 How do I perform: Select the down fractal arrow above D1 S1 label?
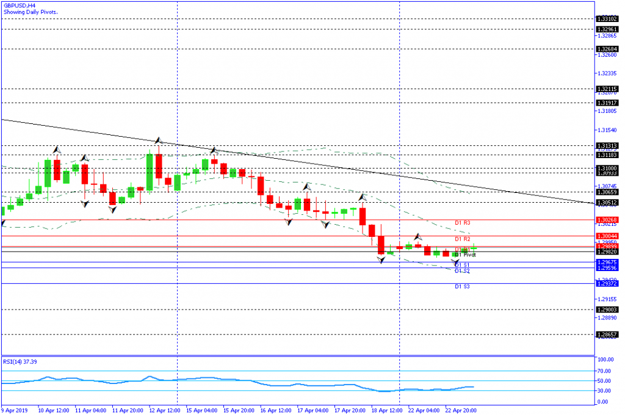(x=455, y=261)
